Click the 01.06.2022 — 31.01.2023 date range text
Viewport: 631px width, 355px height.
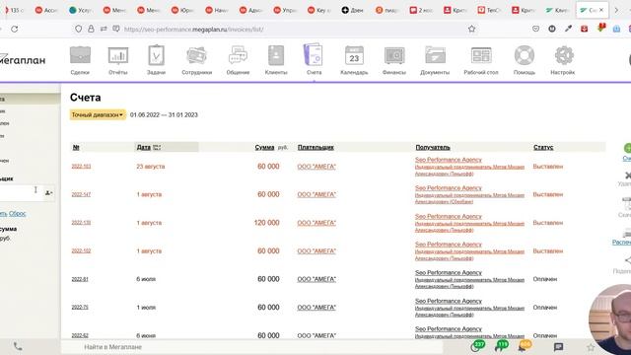tap(164, 114)
